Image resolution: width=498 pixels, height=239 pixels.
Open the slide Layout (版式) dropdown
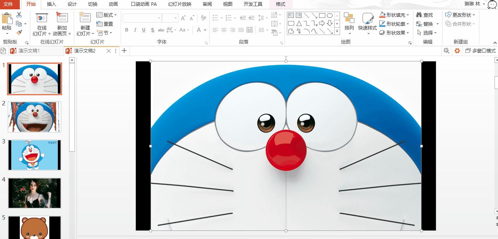pyautogui.click(x=107, y=15)
